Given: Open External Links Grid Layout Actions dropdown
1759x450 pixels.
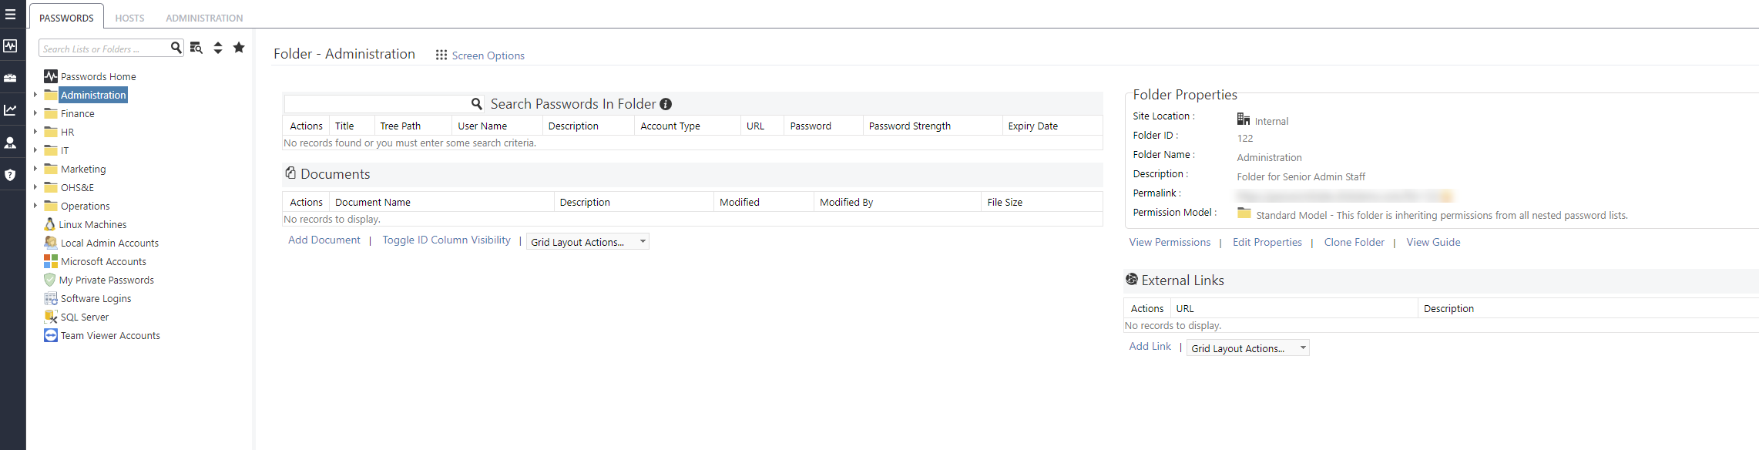Looking at the screenshot, I should (1247, 348).
